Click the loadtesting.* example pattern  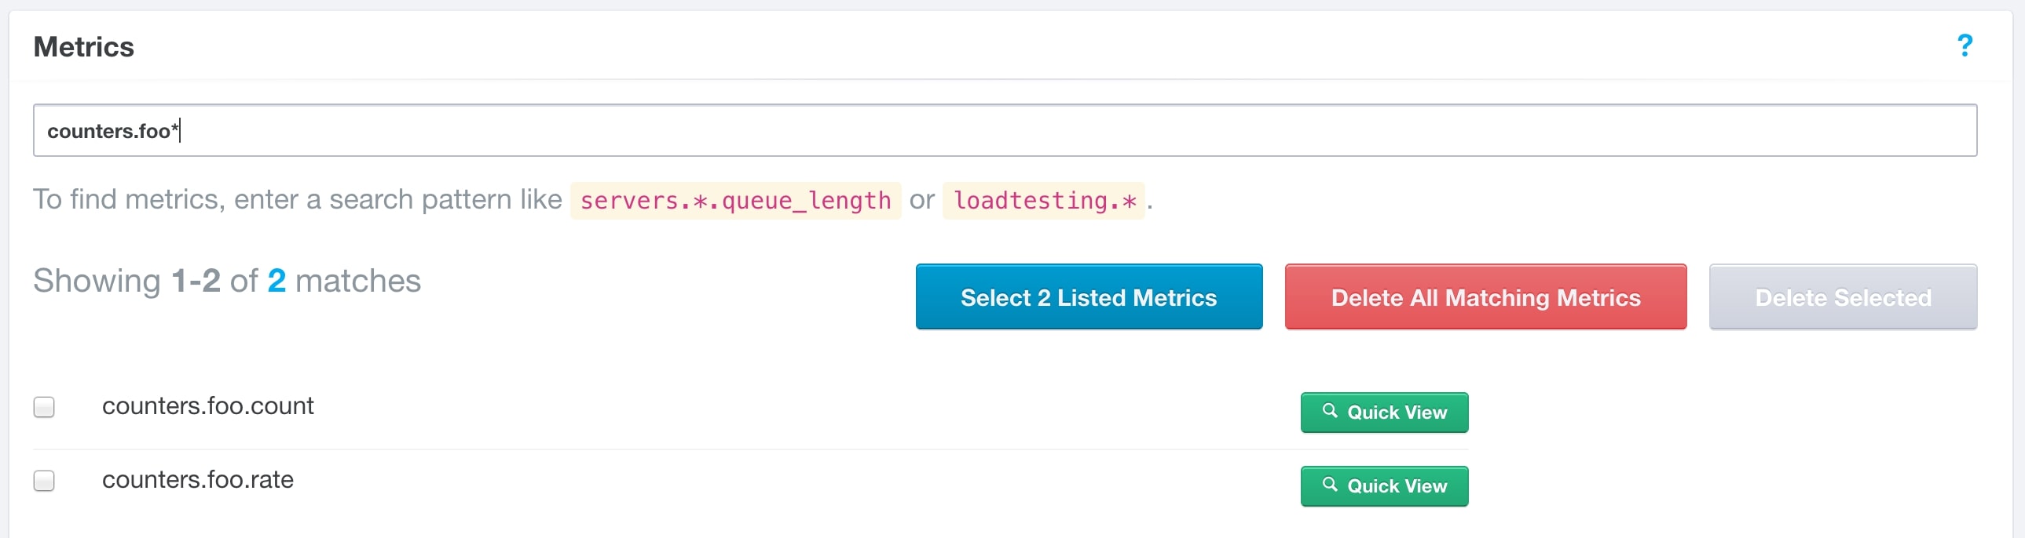1044,200
